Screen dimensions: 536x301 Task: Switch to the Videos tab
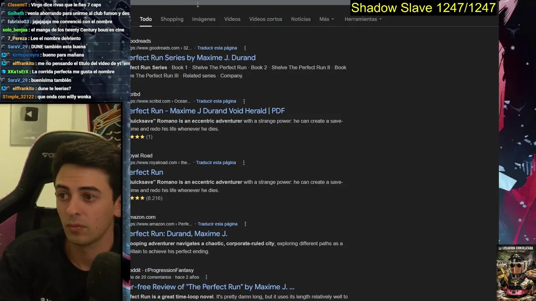coord(232,19)
